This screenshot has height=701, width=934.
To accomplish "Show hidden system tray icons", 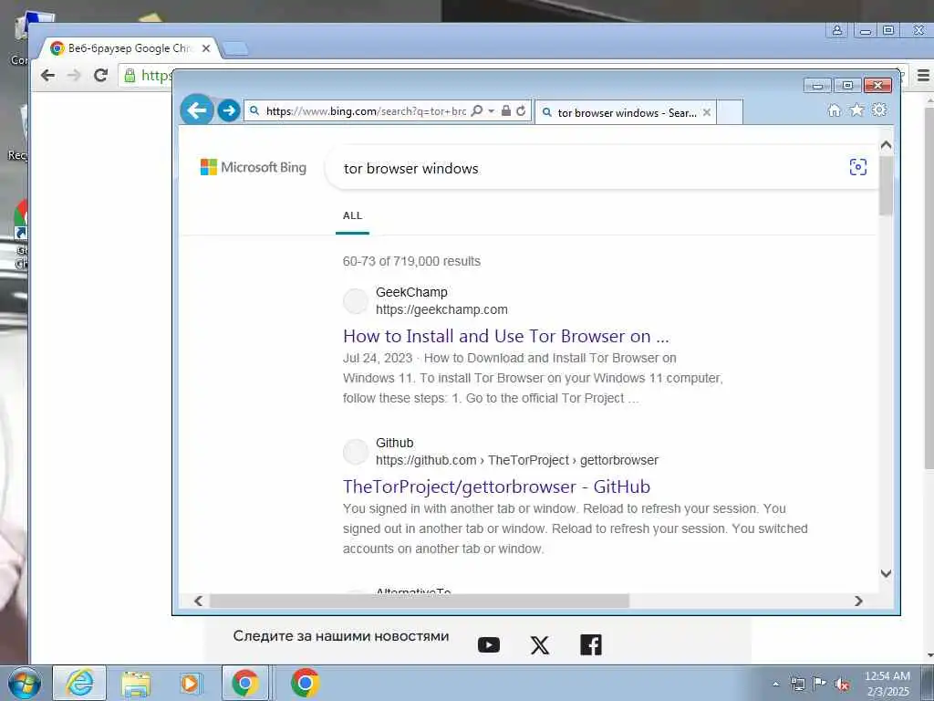I will pyautogui.click(x=775, y=684).
